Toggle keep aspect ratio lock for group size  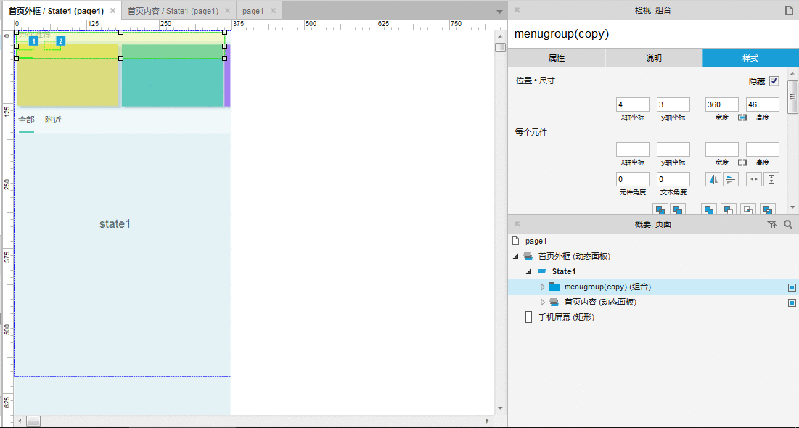click(x=742, y=118)
